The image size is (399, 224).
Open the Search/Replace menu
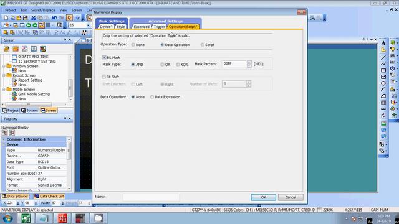tap(43, 10)
